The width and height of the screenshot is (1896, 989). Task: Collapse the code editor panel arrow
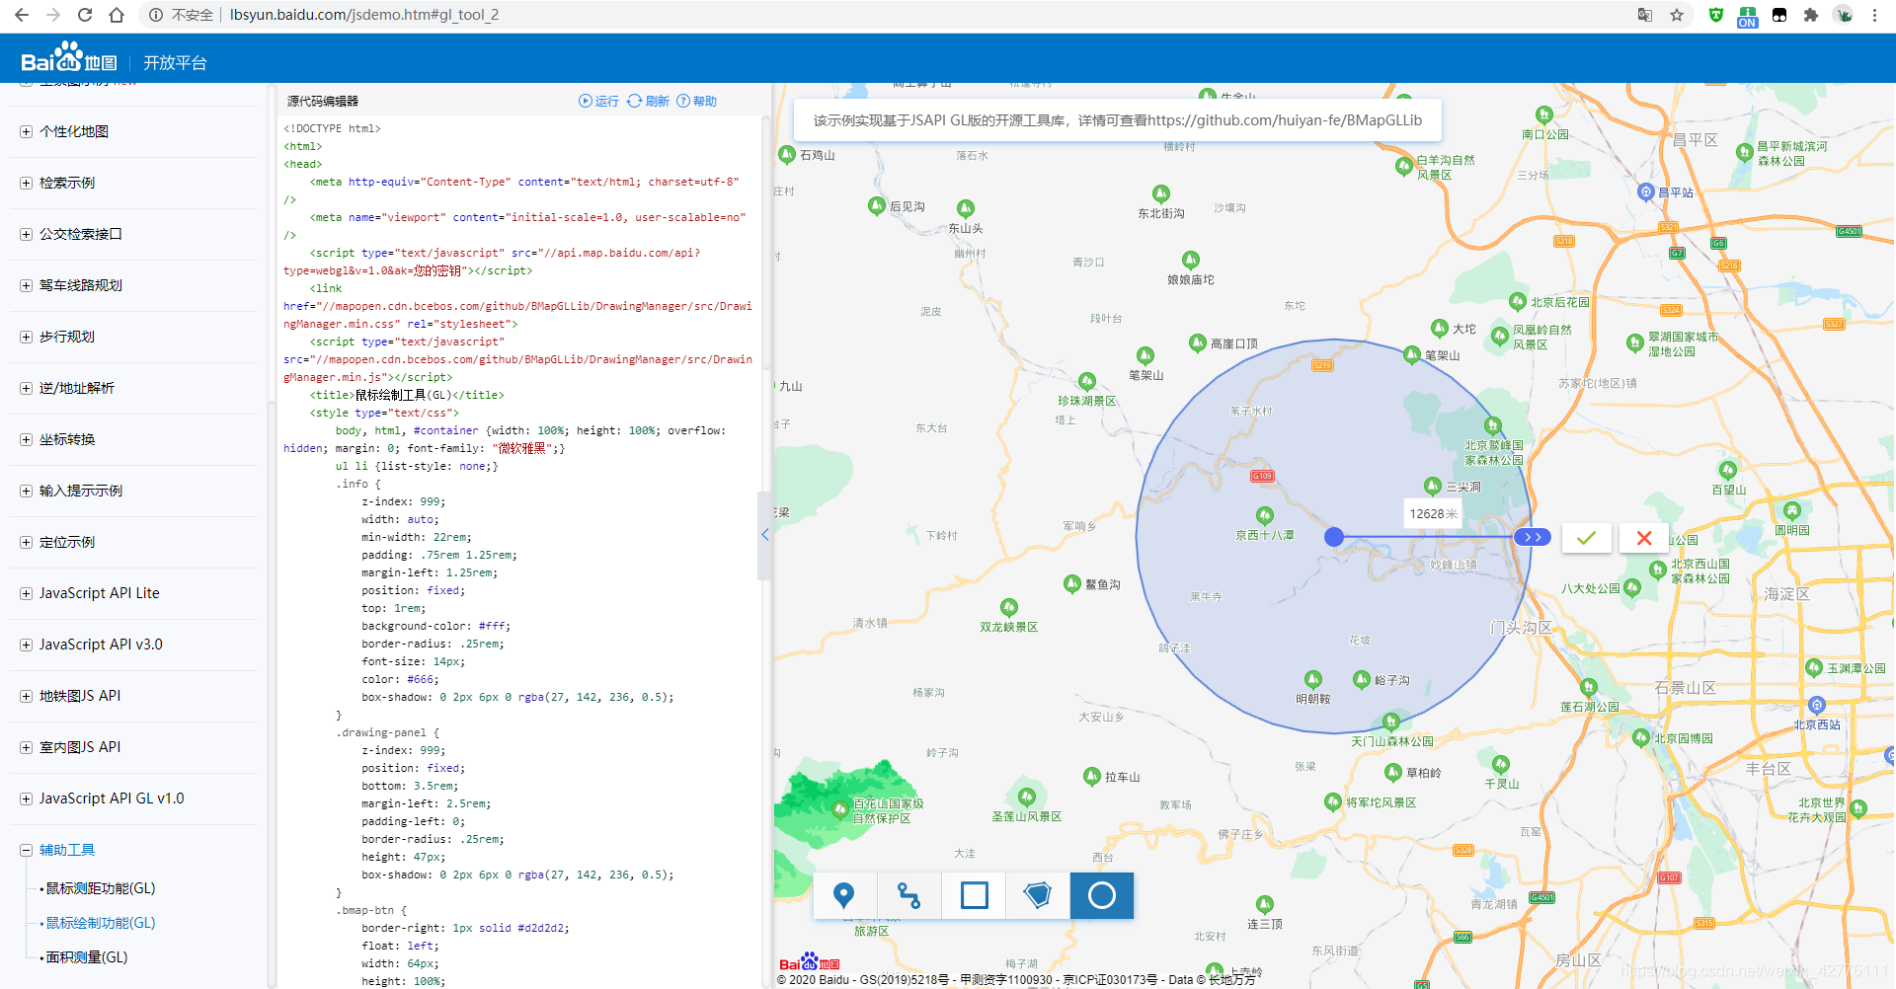[764, 534]
